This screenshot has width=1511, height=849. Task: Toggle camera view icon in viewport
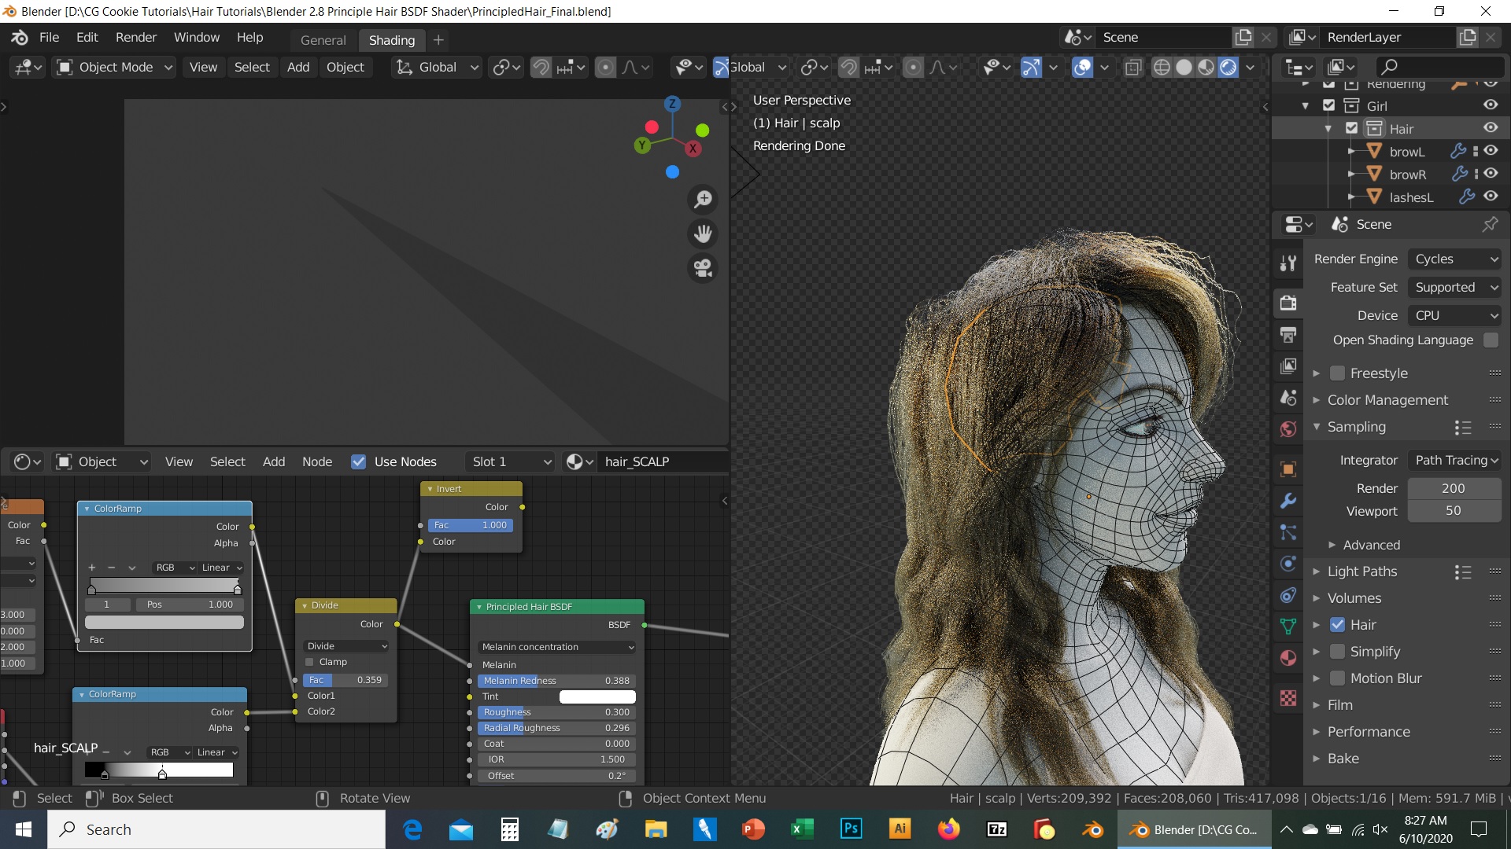[703, 269]
